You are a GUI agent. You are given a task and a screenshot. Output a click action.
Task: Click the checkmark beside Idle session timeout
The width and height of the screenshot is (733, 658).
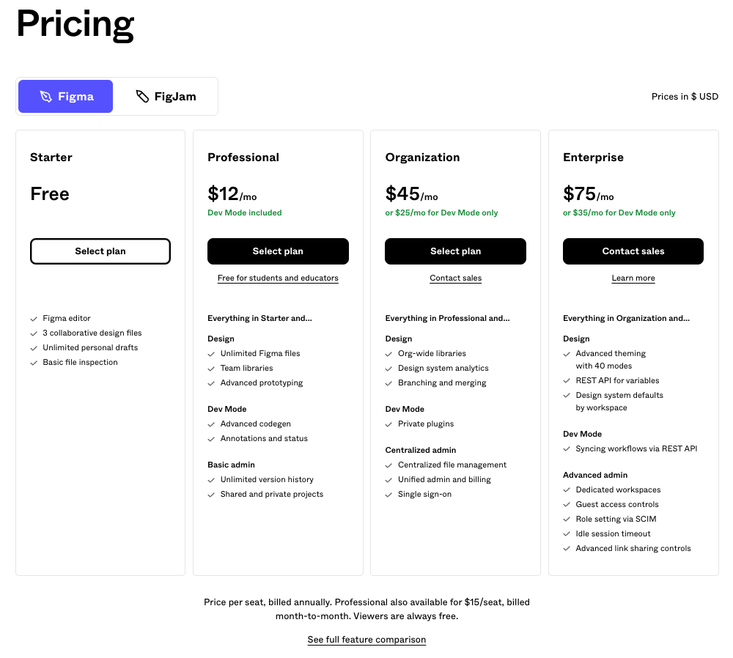(566, 533)
